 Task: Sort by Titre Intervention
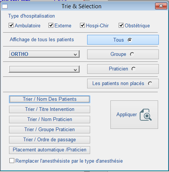[50, 109]
